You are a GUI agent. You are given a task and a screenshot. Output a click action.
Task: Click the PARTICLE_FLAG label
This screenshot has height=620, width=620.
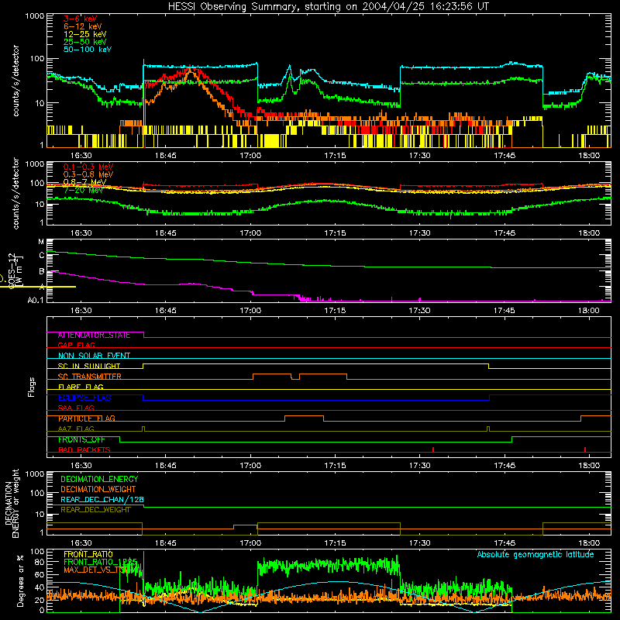point(87,418)
